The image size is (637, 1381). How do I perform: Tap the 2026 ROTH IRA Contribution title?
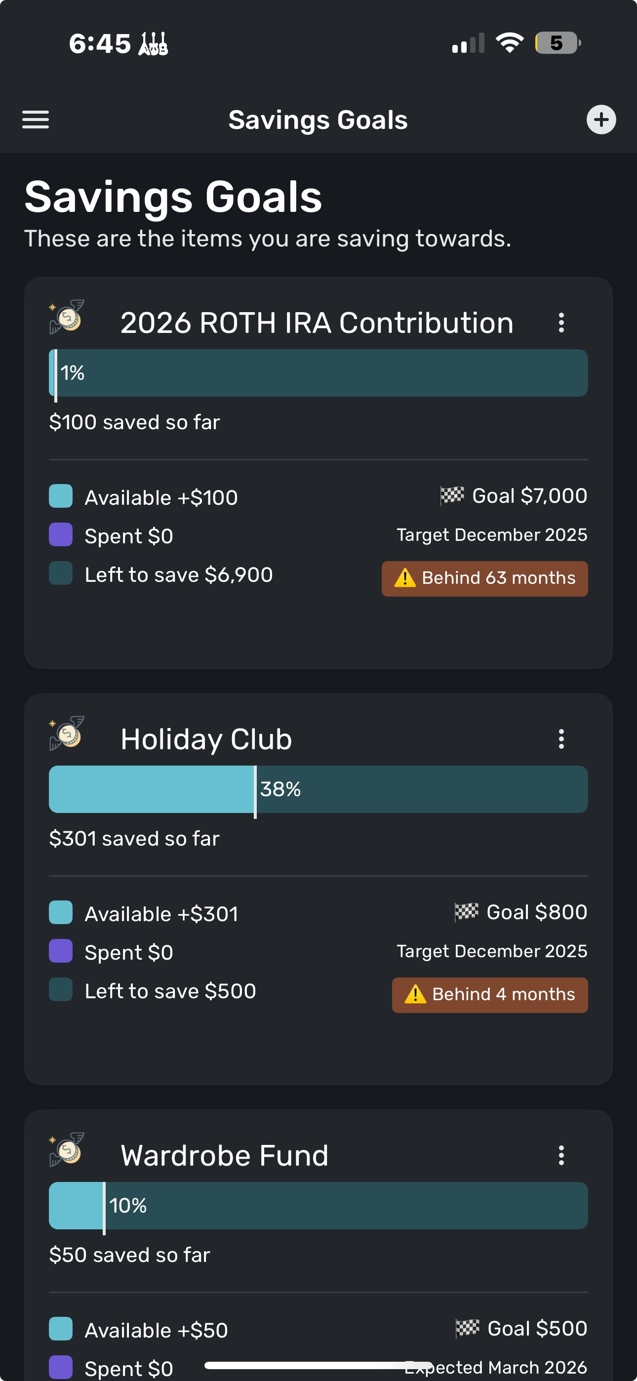[317, 323]
